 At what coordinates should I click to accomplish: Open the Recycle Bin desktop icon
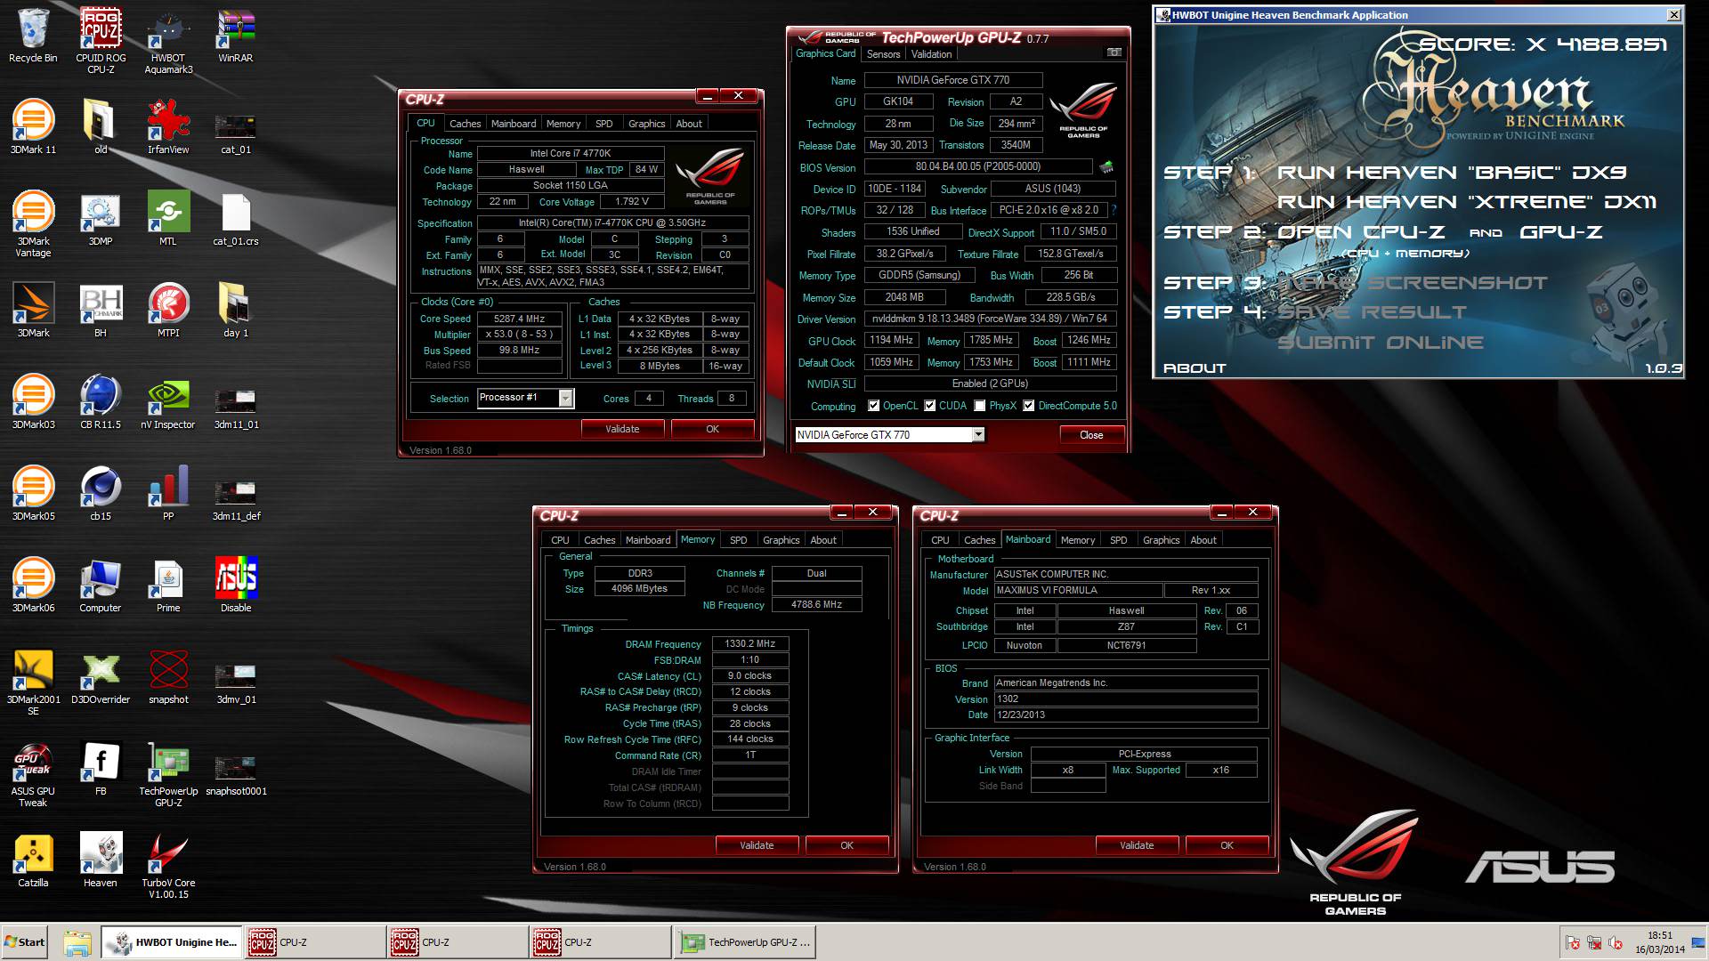pos(33,36)
